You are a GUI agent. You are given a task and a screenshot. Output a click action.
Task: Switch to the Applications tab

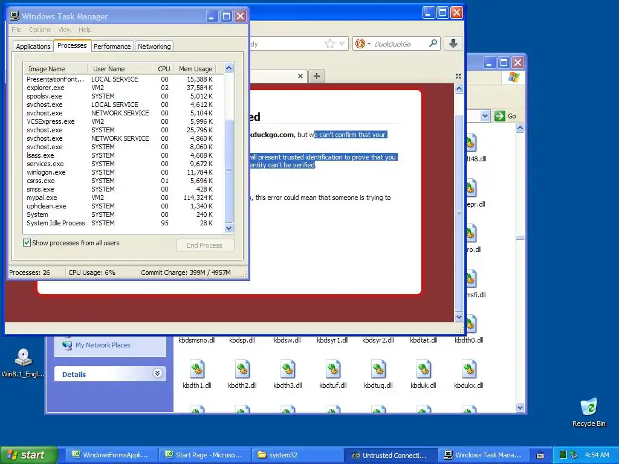33,46
